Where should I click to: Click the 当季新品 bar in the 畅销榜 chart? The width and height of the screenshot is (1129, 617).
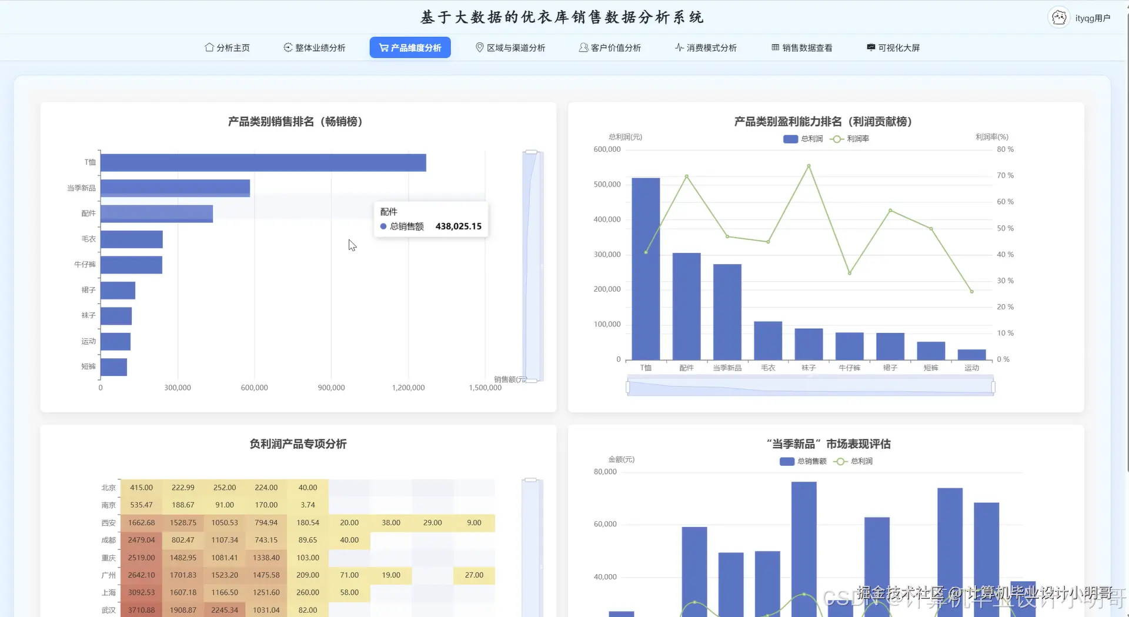coord(175,188)
